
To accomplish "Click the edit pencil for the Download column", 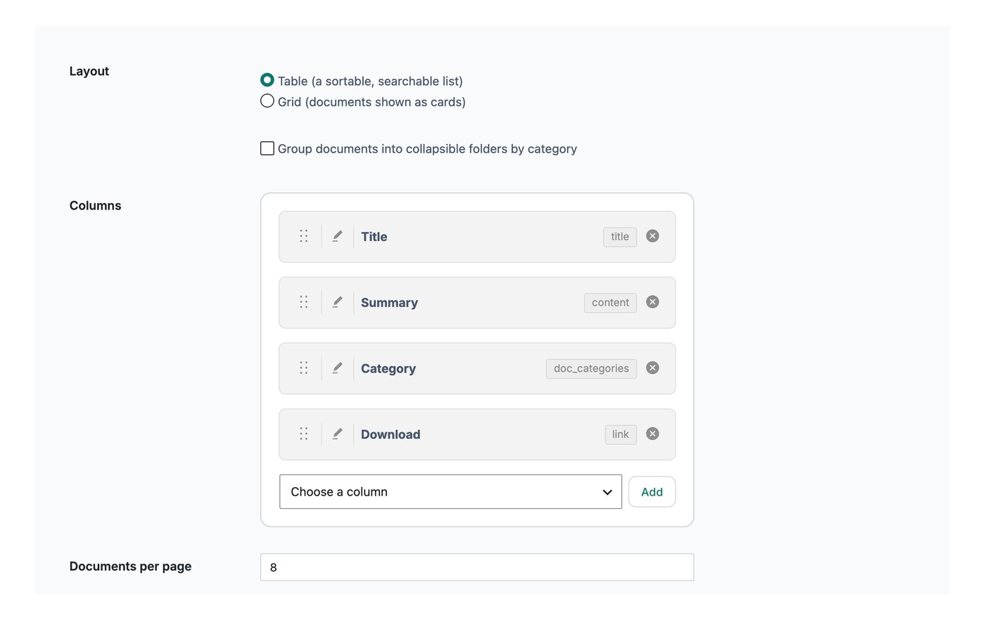I will (337, 434).
